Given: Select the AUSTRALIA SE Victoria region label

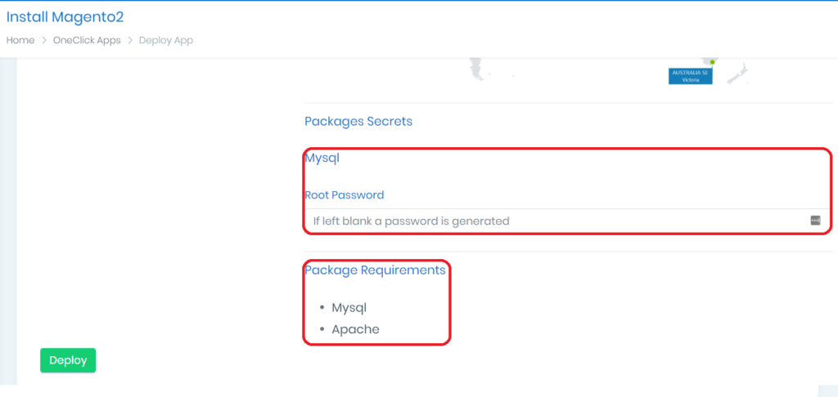Looking at the screenshot, I should click(690, 76).
